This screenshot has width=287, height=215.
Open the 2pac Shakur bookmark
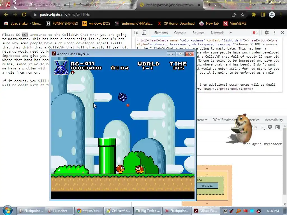click(x=23, y=24)
